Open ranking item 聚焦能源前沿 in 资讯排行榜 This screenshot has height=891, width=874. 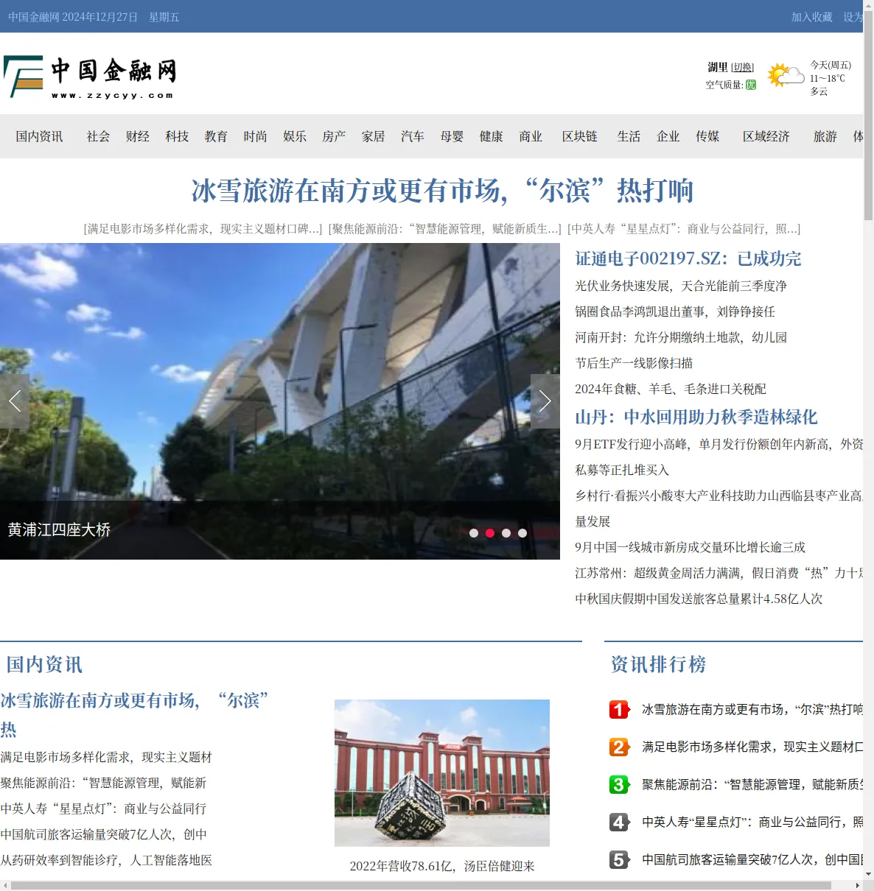pos(752,784)
